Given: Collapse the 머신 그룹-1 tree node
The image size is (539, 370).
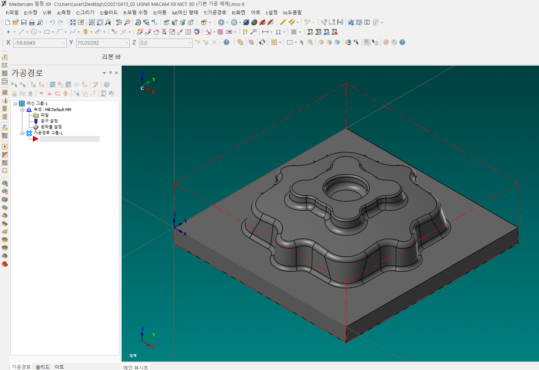Looking at the screenshot, I should [15, 104].
